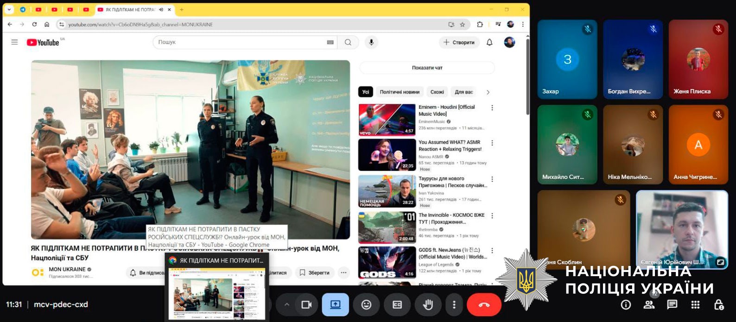This screenshot has width=736, height=322.
Task: Stop presenting screen in the meeting
Action: point(336,304)
